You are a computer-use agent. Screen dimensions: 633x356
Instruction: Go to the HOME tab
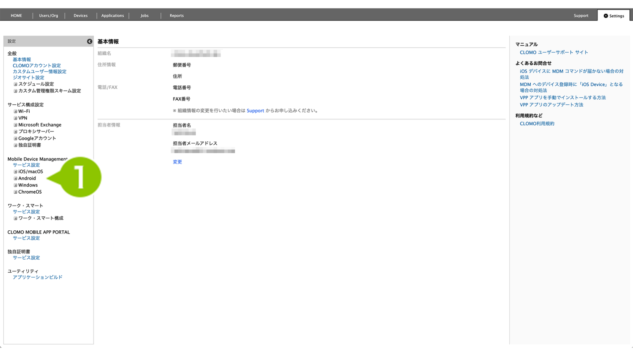(x=16, y=16)
